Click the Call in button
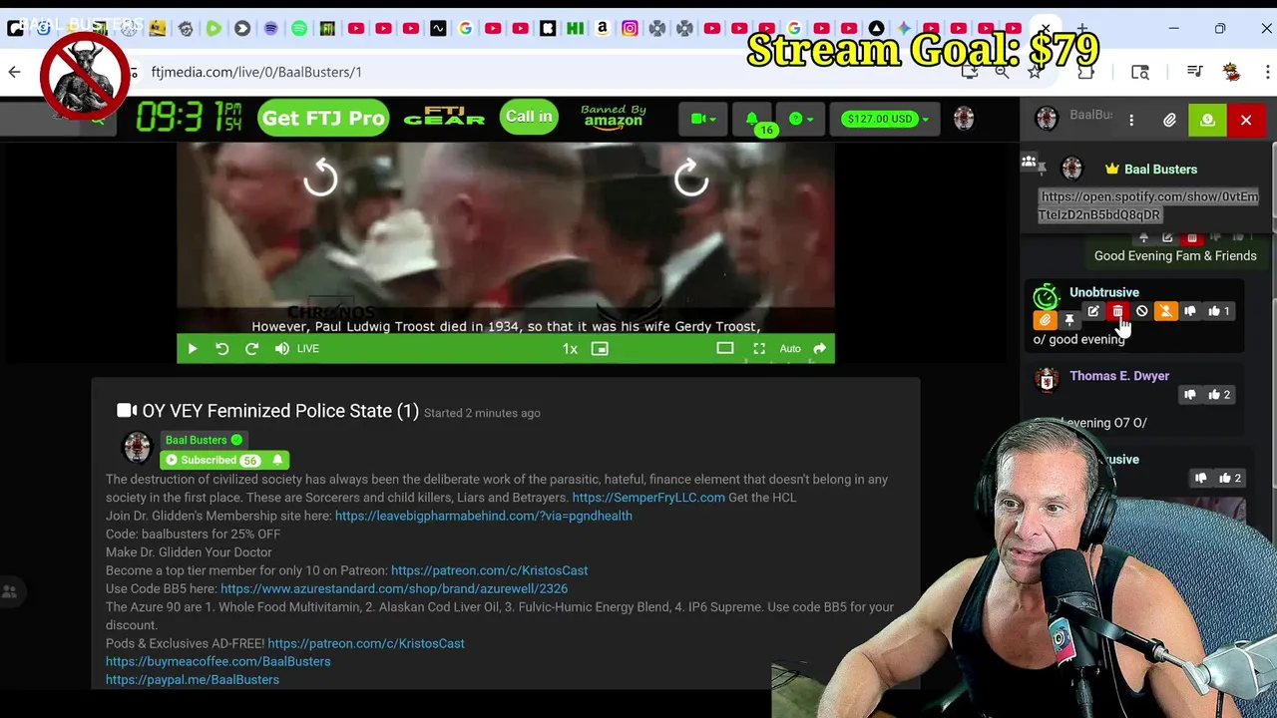The image size is (1277, 718). tap(529, 117)
